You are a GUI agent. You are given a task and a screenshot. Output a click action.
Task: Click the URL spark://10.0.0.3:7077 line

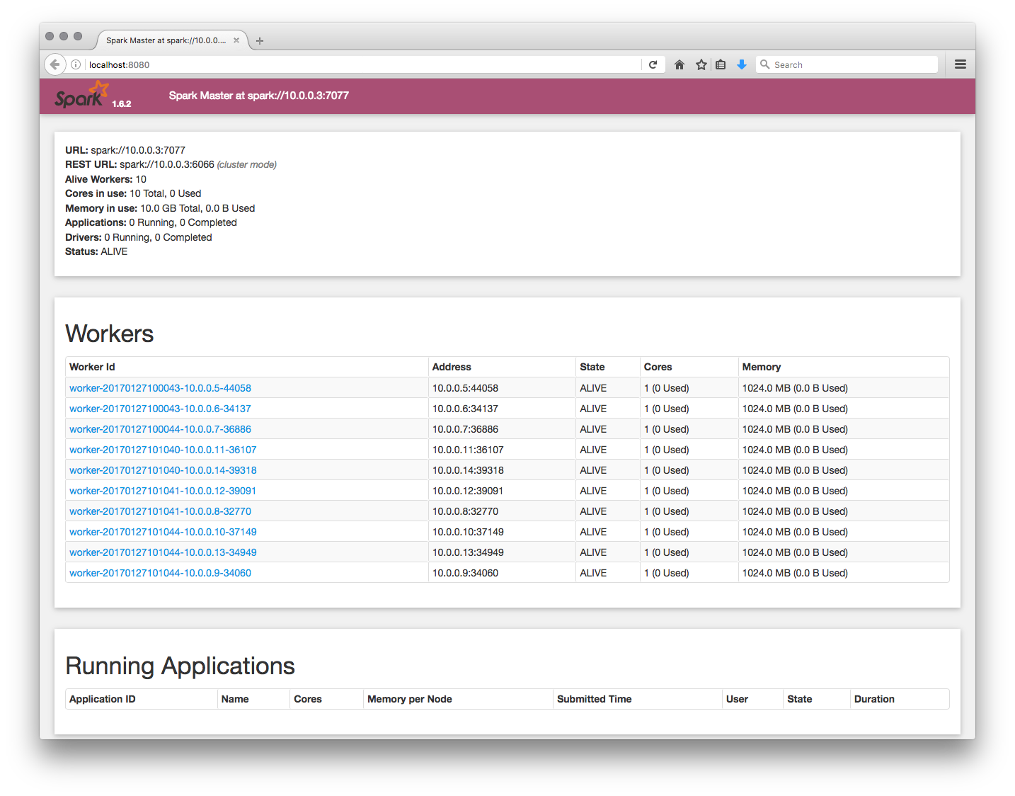[125, 150]
